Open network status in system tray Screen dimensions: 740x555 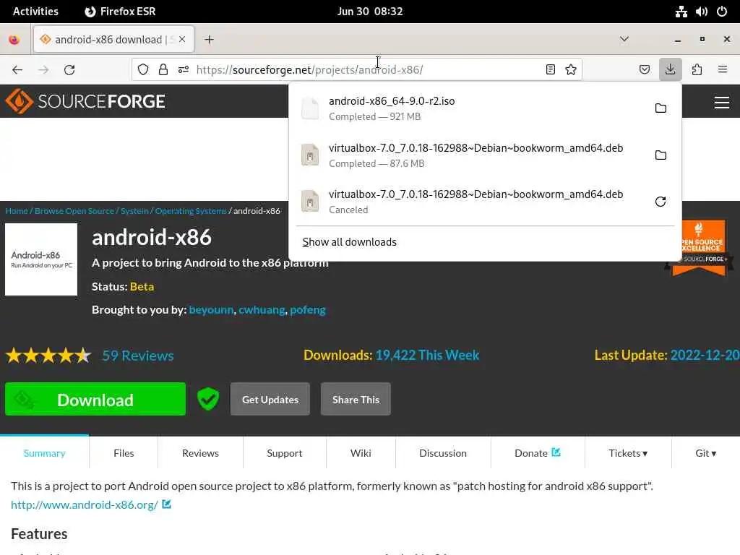(681, 12)
